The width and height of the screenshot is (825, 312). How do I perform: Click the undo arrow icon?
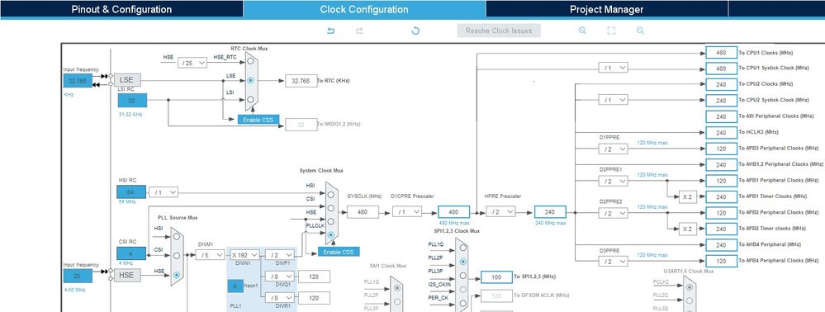(331, 31)
